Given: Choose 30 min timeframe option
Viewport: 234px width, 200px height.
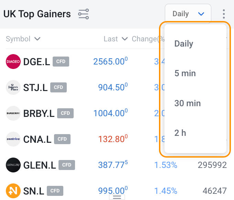Looking at the screenshot, I should pos(188,103).
